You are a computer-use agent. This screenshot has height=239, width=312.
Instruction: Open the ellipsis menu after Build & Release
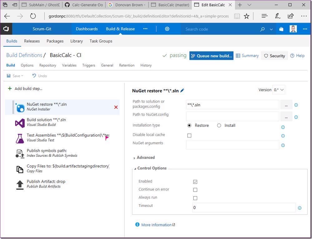[145, 29]
